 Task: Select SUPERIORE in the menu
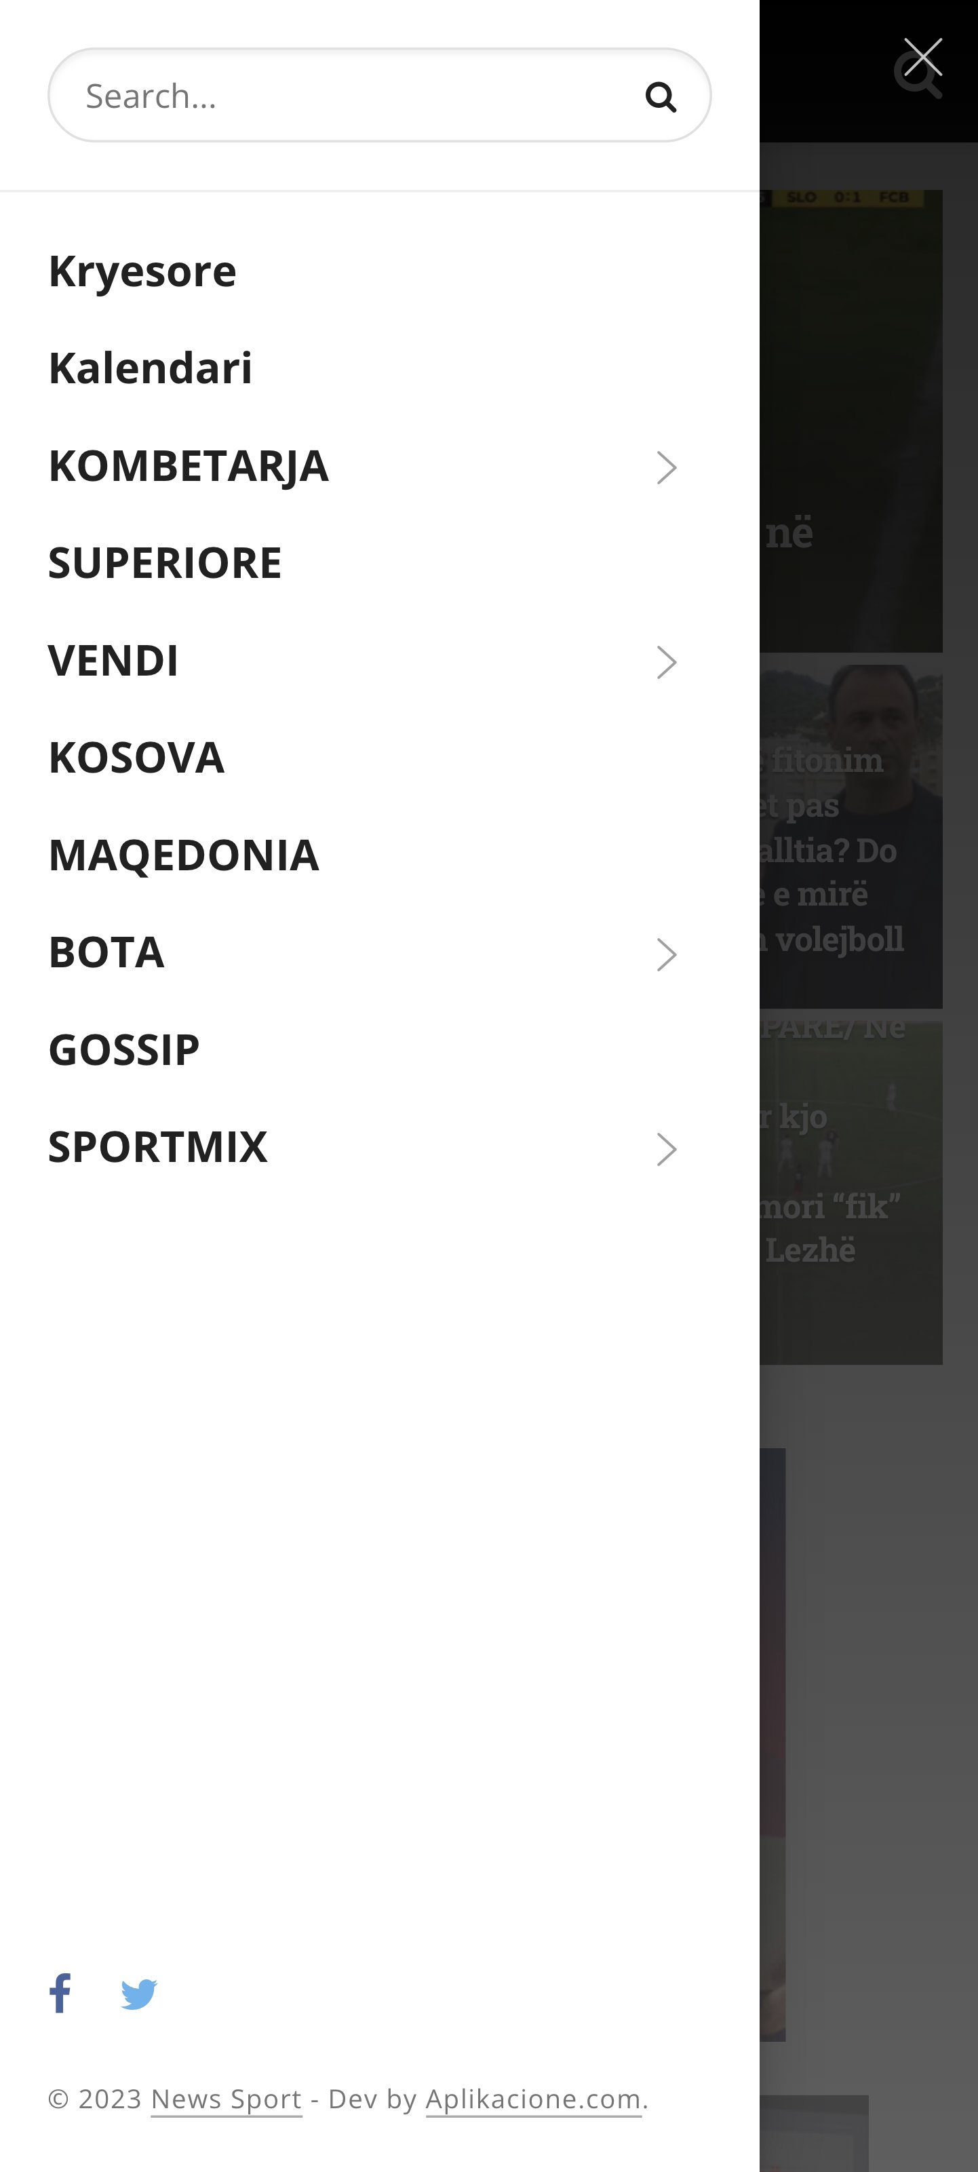165,563
